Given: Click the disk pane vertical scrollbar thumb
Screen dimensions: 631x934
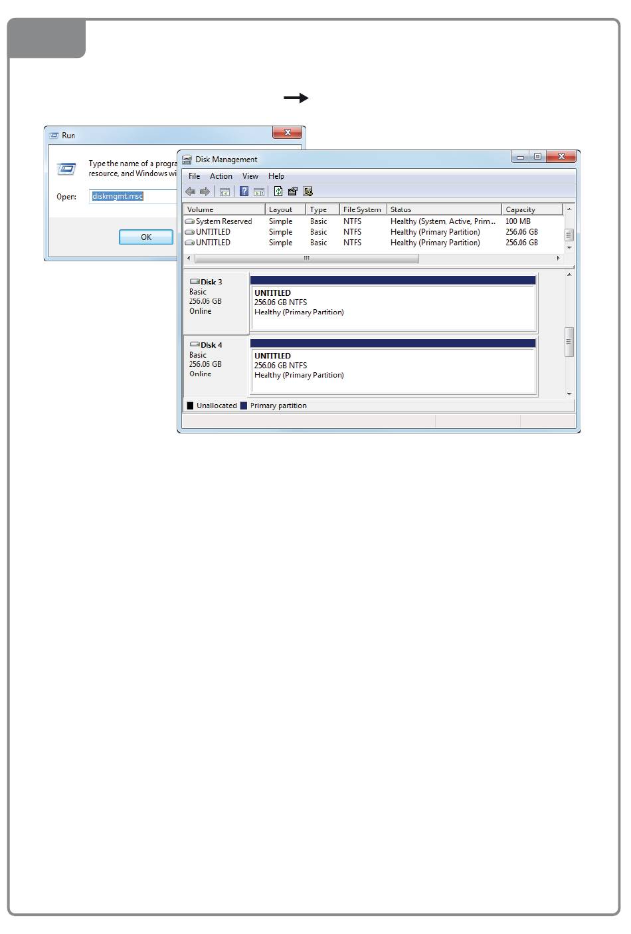Looking at the screenshot, I should click(x=569, y=342).
